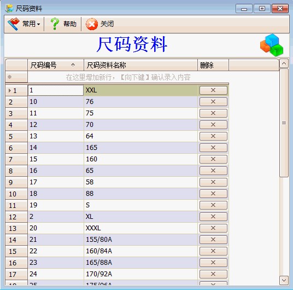Image resolution: width=293 pixels, height=290 pixels.
Task: Click the red 关闭 icon in toolbar
Action: pos(92,24)
